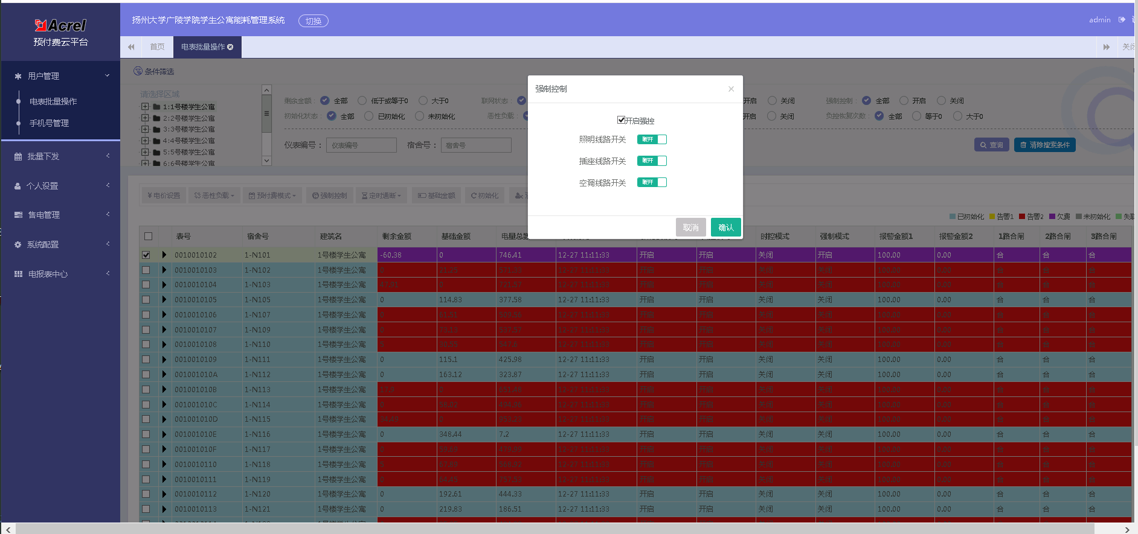Expand the 1:1号楼学生公寓 tree node

[145, 107]
